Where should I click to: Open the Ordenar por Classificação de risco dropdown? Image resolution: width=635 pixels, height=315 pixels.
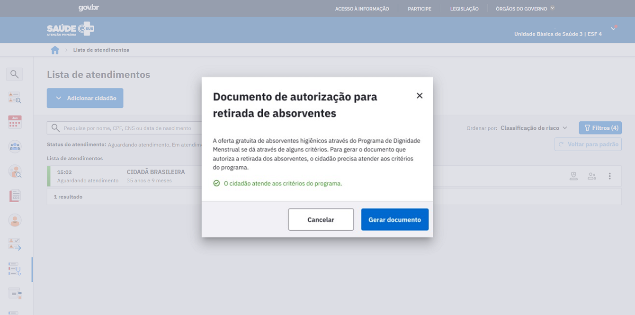point(534,128)
